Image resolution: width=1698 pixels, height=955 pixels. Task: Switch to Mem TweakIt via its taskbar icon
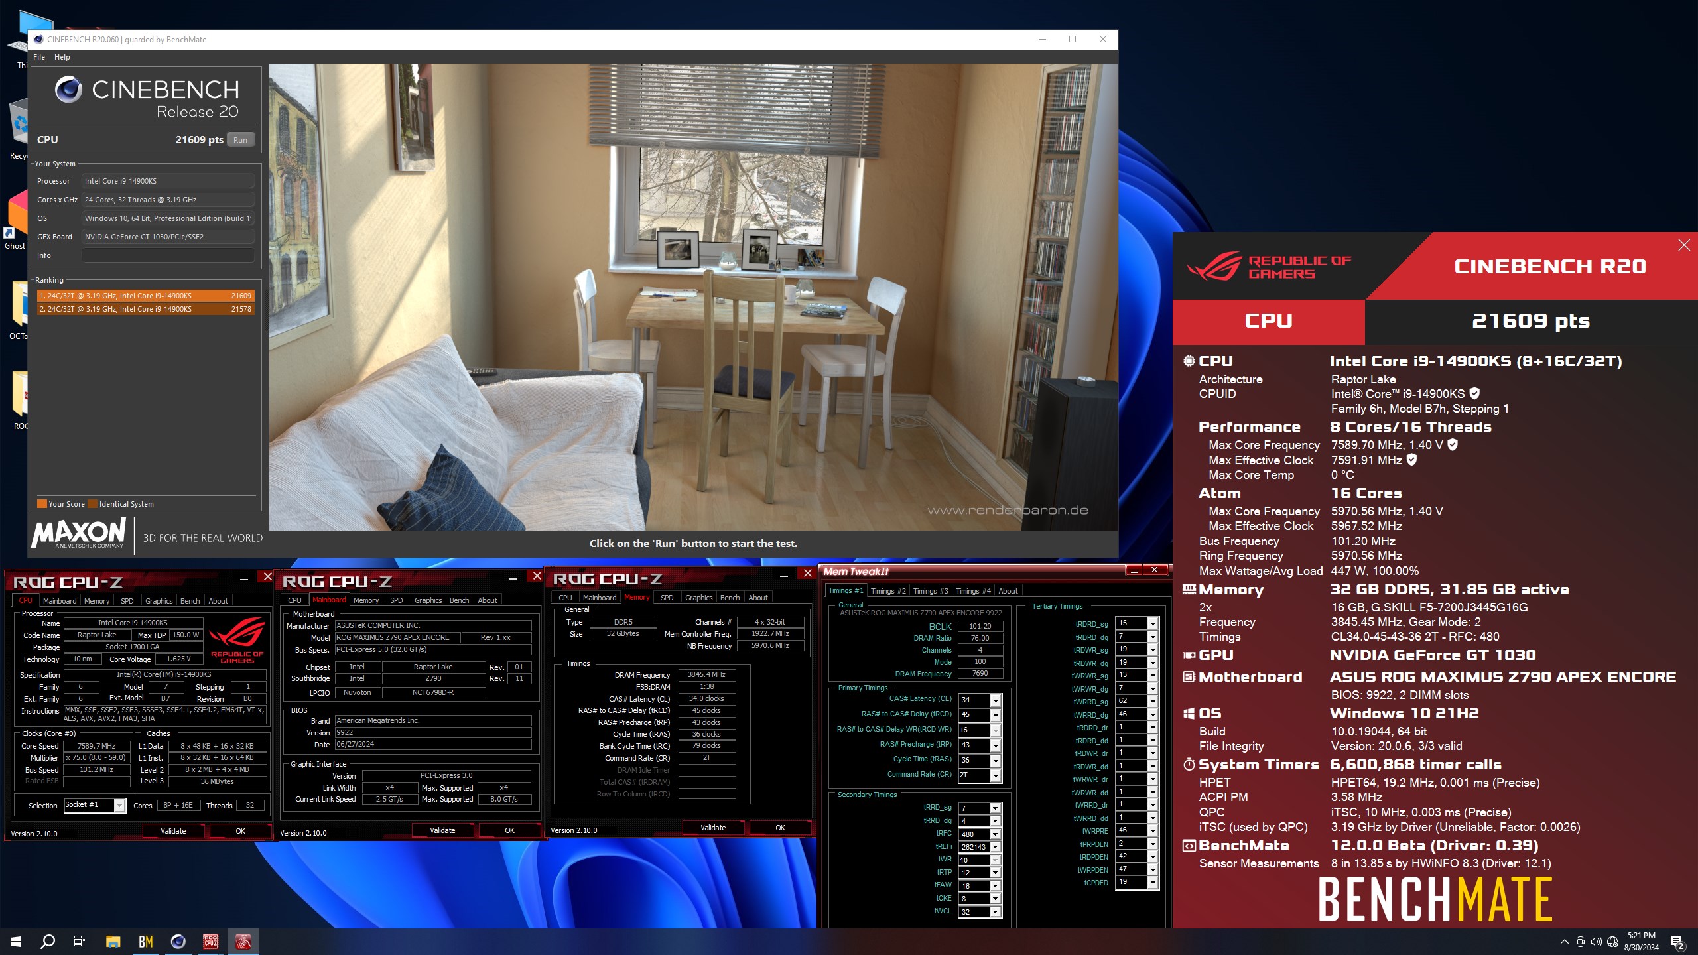[243, 942]
